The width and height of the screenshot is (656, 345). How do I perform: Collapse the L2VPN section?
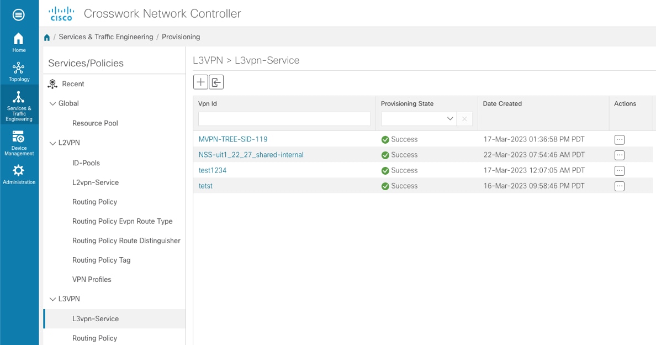tap(54, 143)
